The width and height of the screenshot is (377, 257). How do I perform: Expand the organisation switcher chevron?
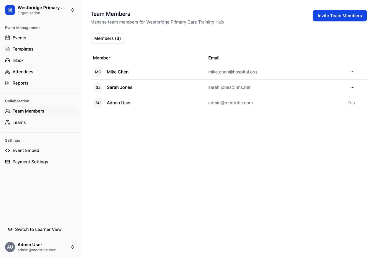tap(72, 10)
